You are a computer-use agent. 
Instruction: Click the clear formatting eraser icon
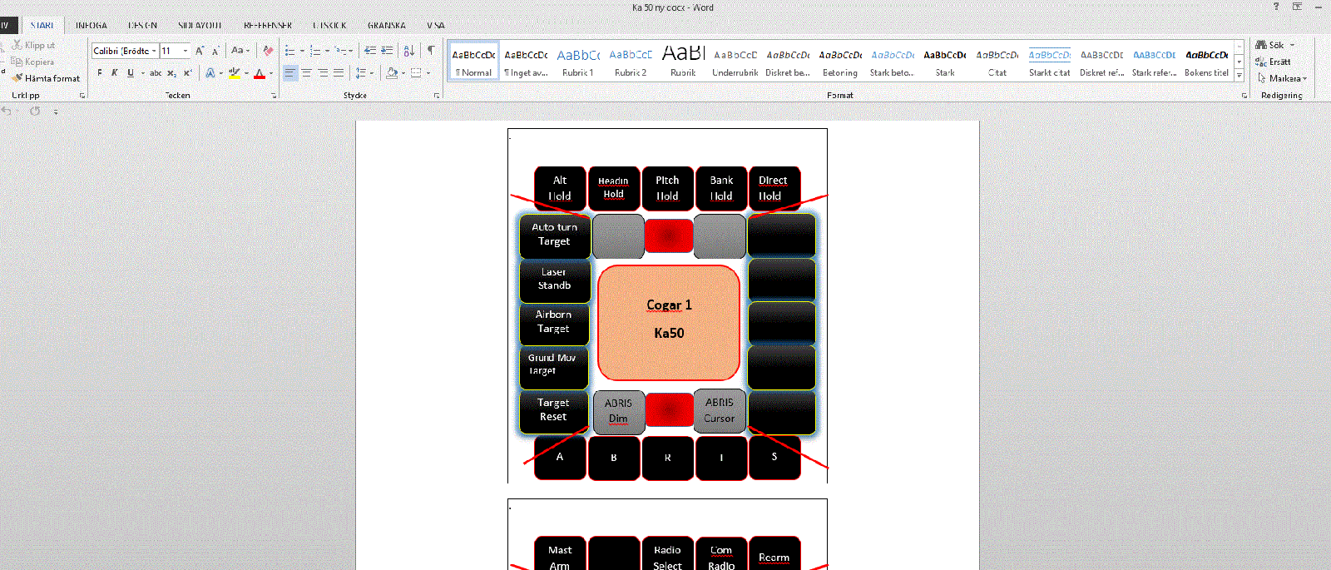point(268,51)
